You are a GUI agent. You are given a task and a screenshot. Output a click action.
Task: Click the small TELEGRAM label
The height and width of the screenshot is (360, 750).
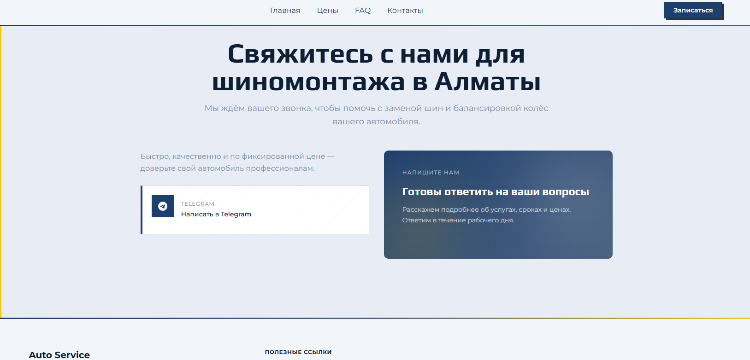[x=197, y=204]
